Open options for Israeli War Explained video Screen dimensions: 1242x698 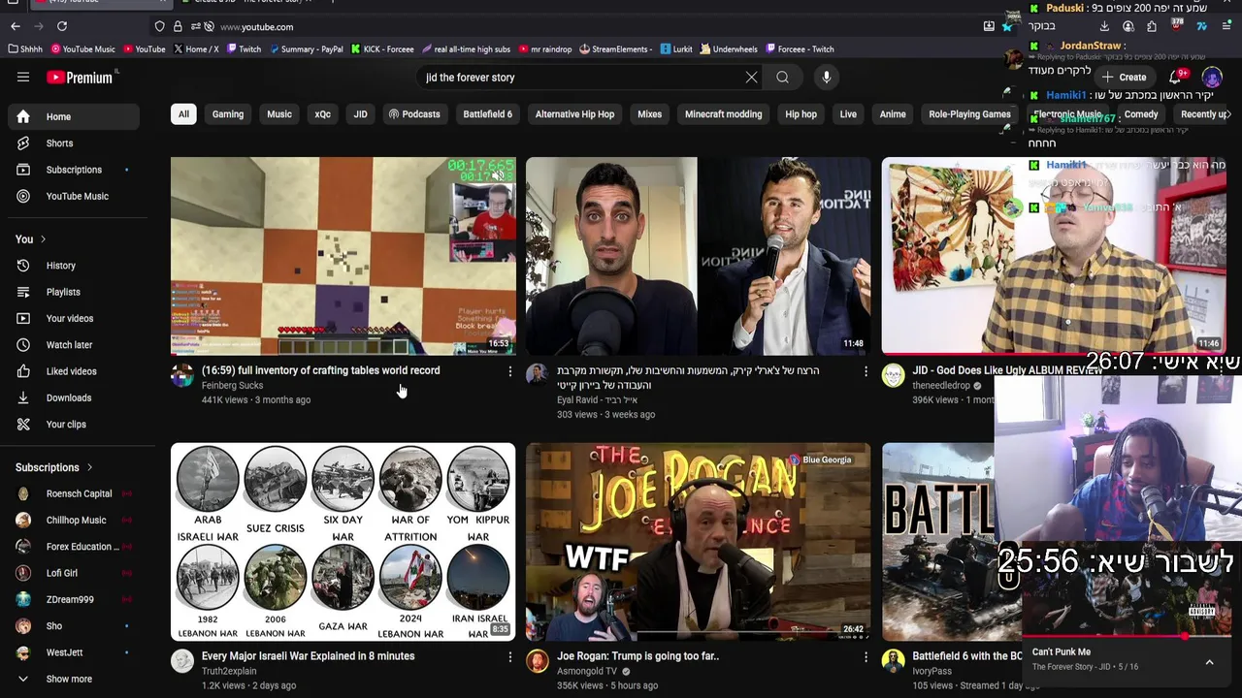tap(510, 657)
